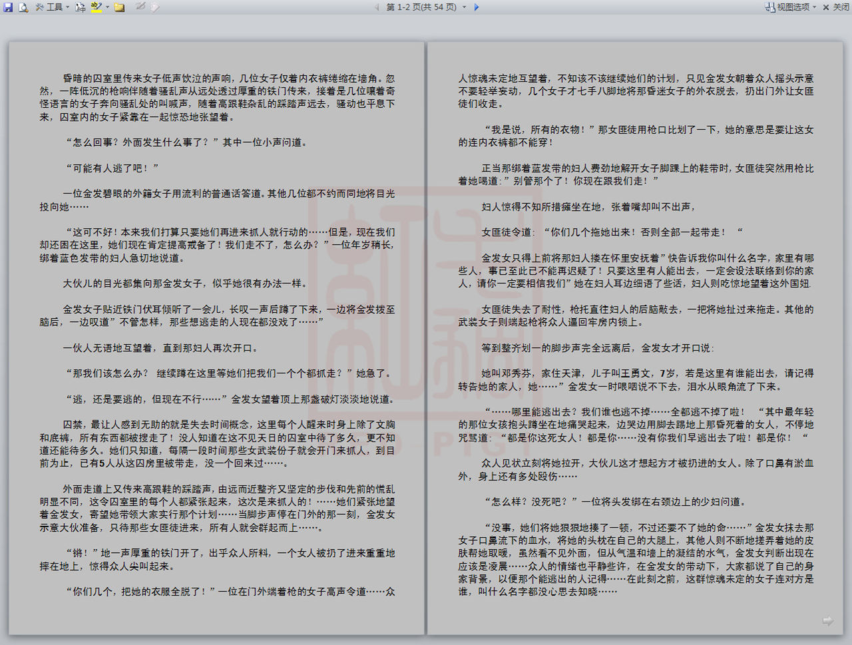
Task: Expand the 视图选项 dropdown arrow
Action: pos(814,7)
